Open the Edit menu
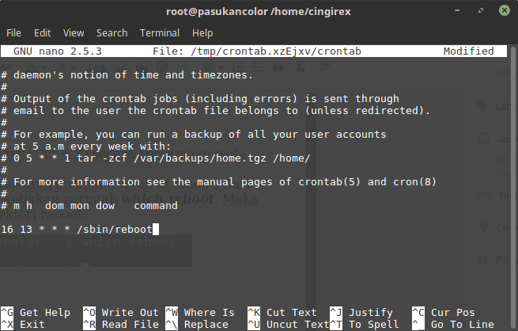This screenshot has height=331, width=518. pos(42,33)
